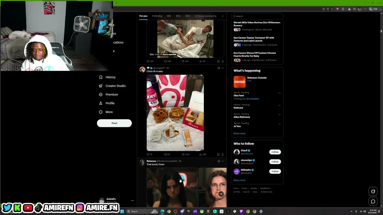Viewport: 383px width, 215px height.
Task: Switch to the For you tab
Action: click(x=143, y=16)
